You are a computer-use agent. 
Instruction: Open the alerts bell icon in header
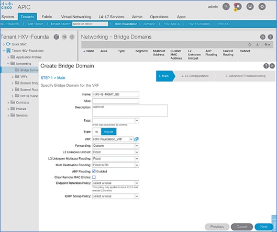click(238, 7)
